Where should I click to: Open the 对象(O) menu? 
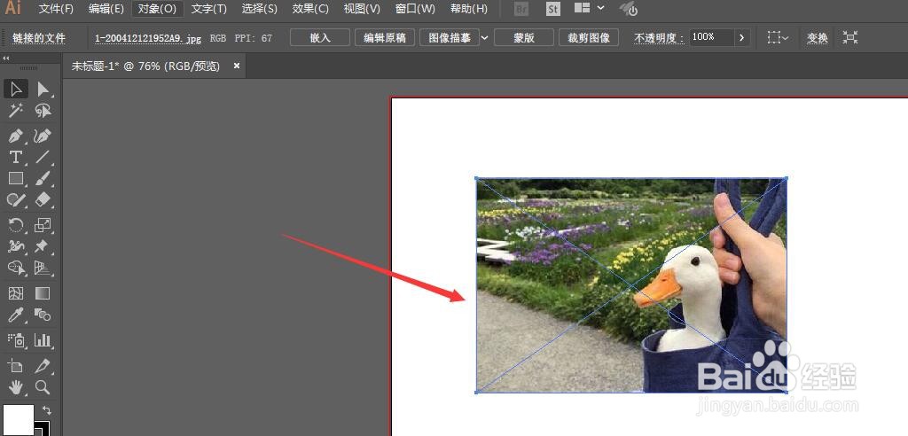point(157,9)
